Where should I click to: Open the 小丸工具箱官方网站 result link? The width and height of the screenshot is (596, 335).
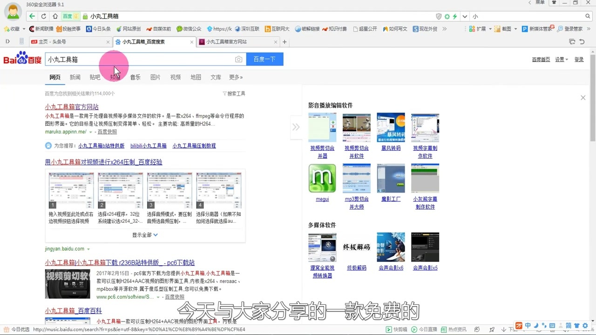[72, 107]
